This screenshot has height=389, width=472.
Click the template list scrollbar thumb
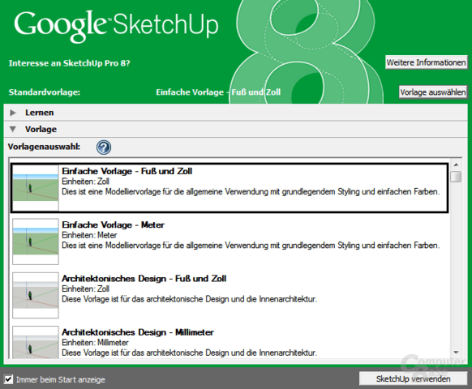coord(456,177)
